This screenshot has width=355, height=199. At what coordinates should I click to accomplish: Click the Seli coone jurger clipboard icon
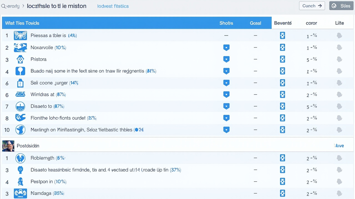tap(20, 83)
